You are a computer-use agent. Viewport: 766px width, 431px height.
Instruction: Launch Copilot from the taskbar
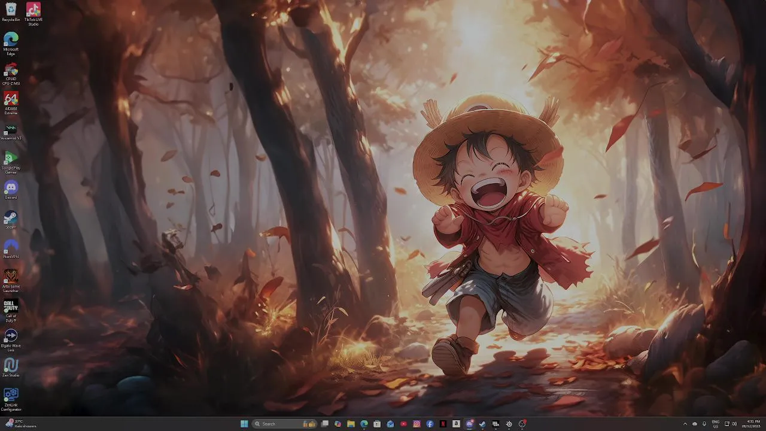(338, 424)
